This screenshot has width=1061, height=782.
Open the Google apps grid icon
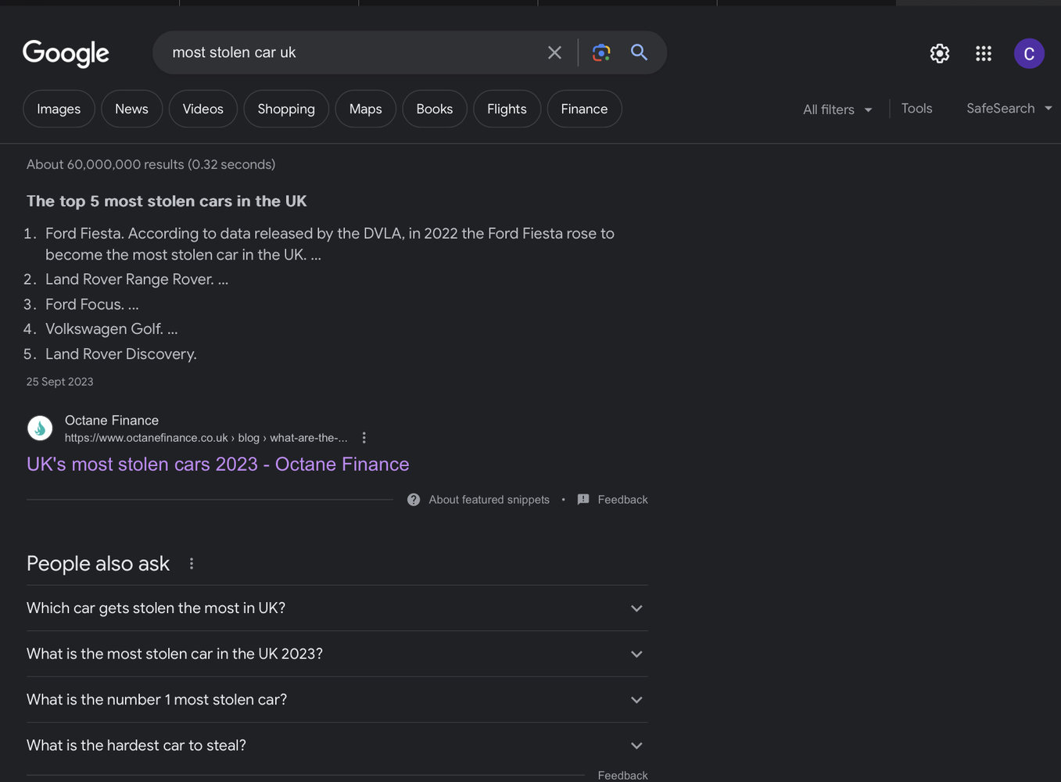(x=984, y=53)
